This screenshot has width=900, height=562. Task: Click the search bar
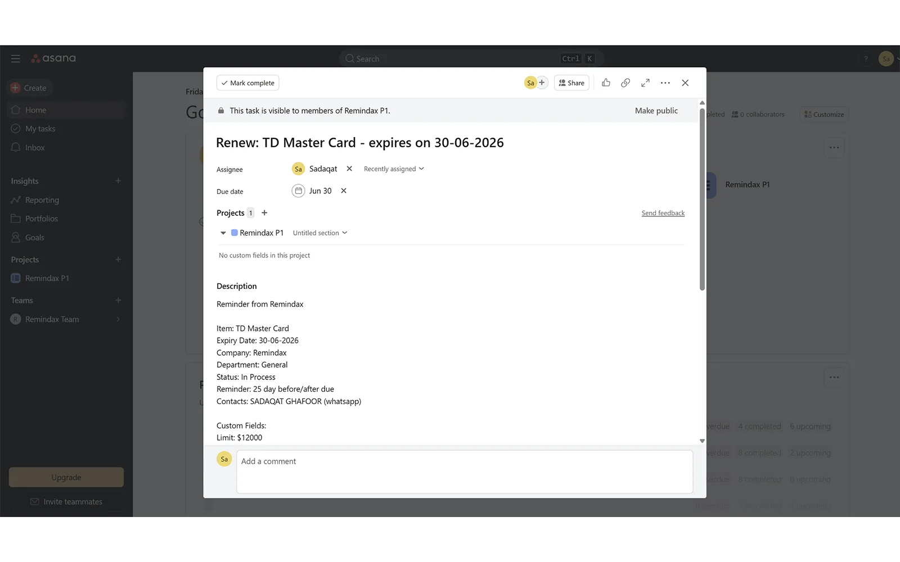point(471,58)
